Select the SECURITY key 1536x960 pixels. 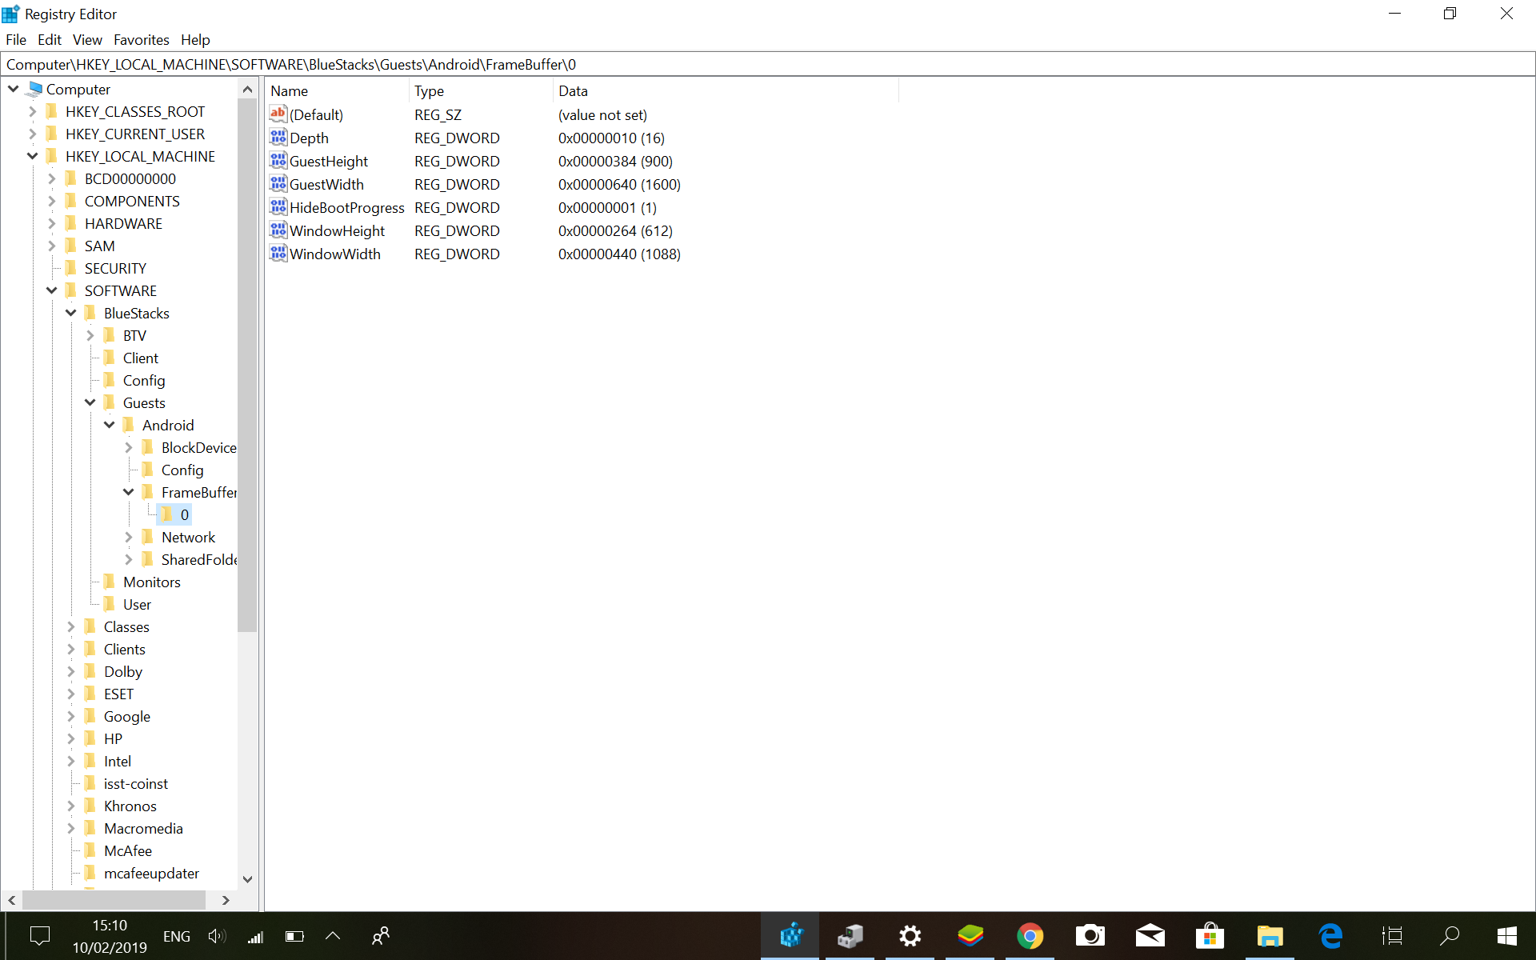tap(115, 268)
